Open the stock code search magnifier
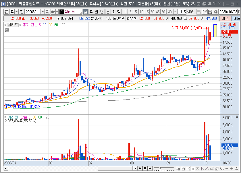Screen dimensions: 241x173 [47, 12]
